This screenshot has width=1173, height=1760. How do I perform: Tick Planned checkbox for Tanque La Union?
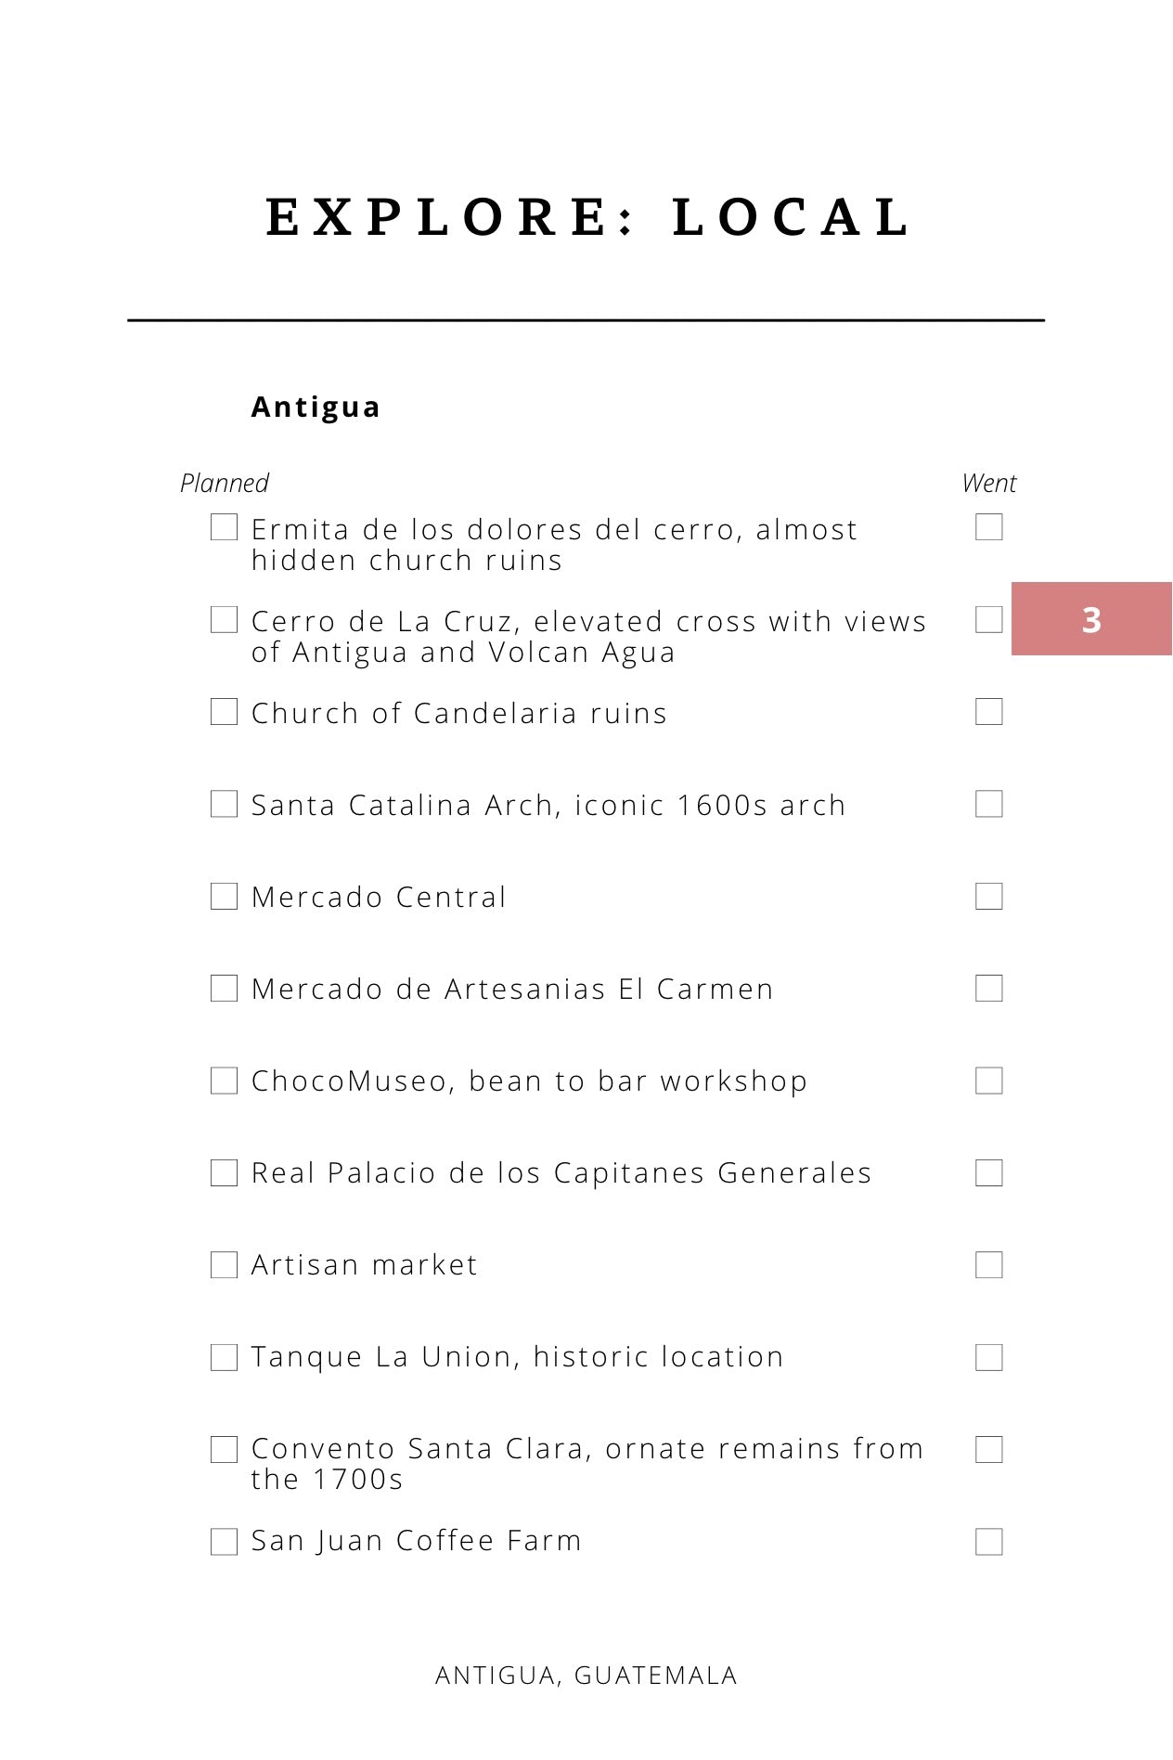coord(224,1357)
